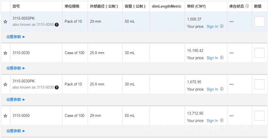
Task: Expand 完整参数 under 3115-0030 row
Action: pyautogui.click(x=16, y=68)
